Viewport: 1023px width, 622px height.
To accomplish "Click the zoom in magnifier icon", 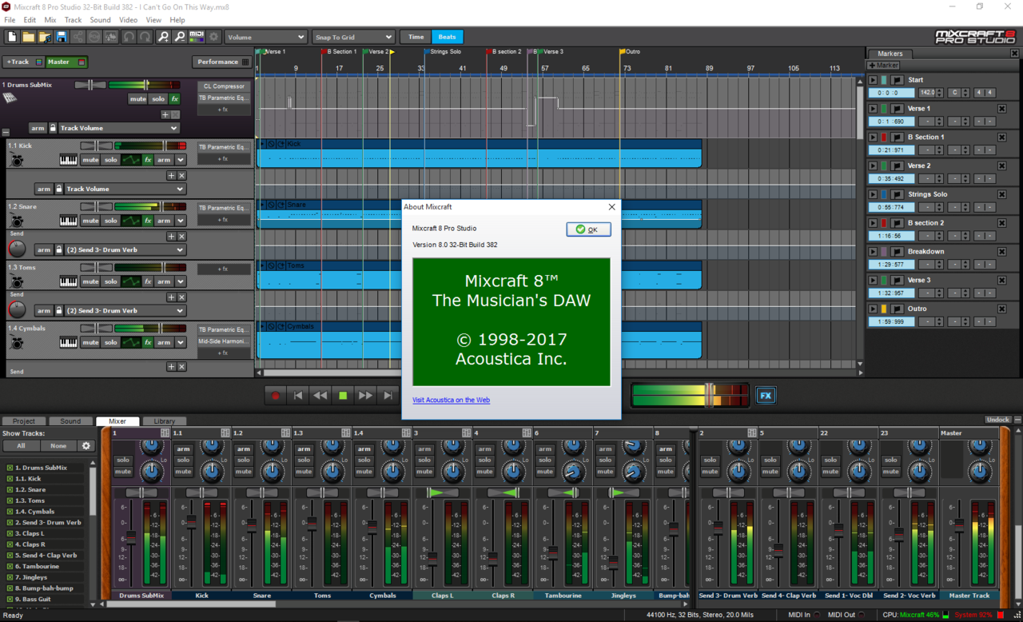I will [x=163, y=37].
